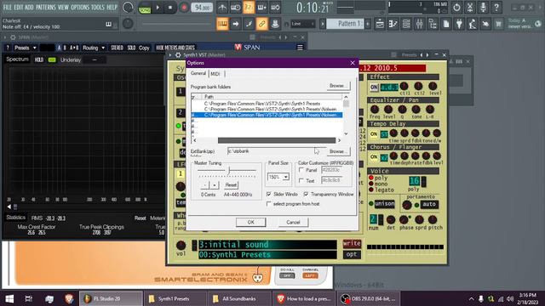The height and width of the screenshot is (306, 545).
Task: Click the highlighted link icon in toolbar
Action: point(261,24)
